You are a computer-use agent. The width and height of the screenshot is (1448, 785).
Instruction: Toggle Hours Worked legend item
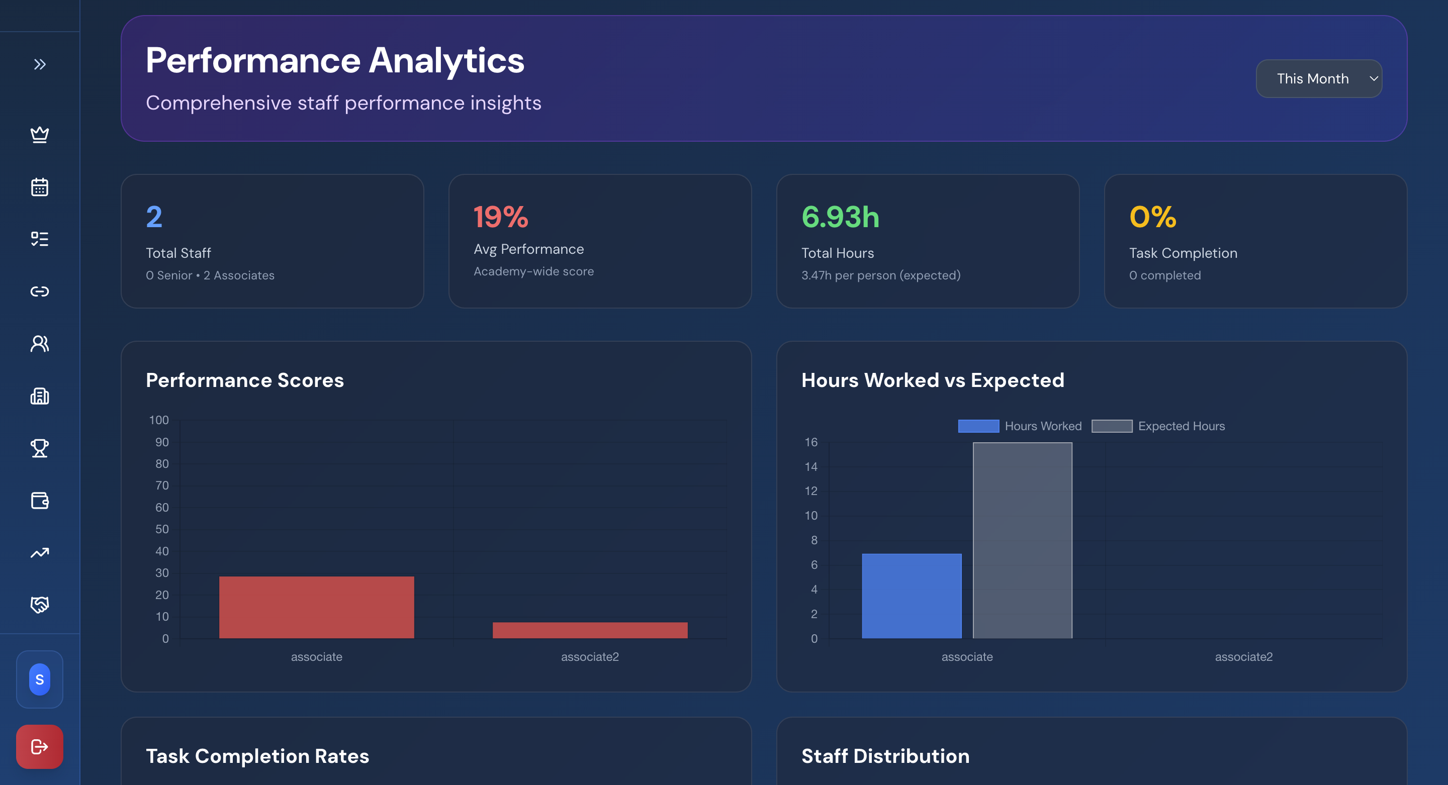click(x=1019, y=426)
